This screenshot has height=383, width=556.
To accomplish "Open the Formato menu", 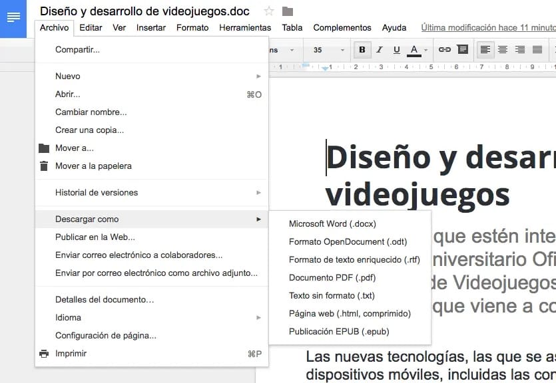I will (x=192, y=28).
